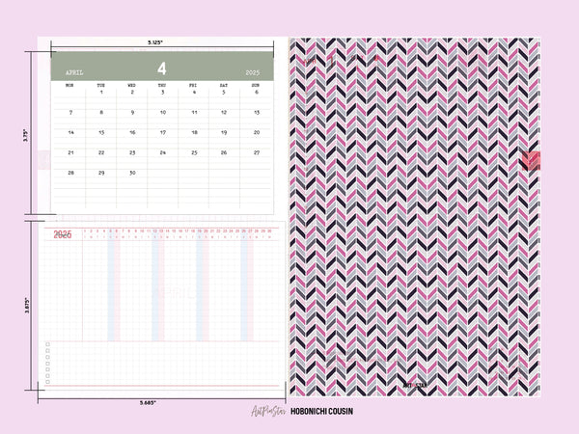Click the SUN weekday column header
This screenshot has width=579, height=434.
[x=256, y=85]
